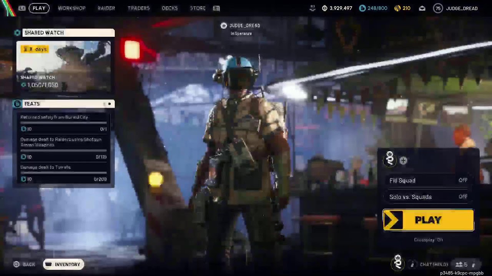Open JUDGE_DREAD profile name in top bar
The width and height of the screenshot is (492, 276).
pyautogui.click(x=462, y=8)
